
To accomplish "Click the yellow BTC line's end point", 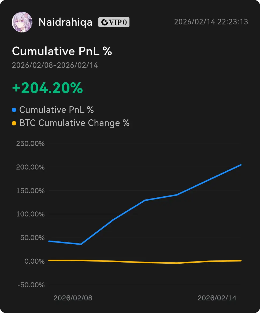I will pos(241,260).
